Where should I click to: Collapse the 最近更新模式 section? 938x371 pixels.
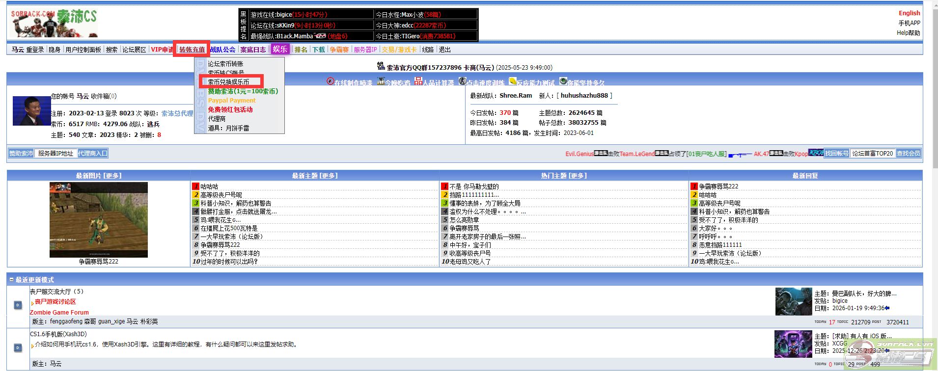click(11, 280)
